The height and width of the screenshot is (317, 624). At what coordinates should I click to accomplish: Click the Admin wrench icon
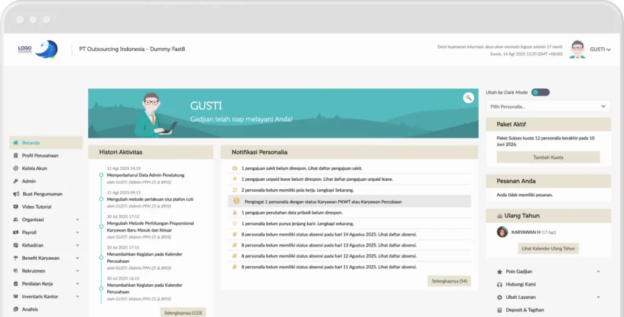click(x=16, y=181)
